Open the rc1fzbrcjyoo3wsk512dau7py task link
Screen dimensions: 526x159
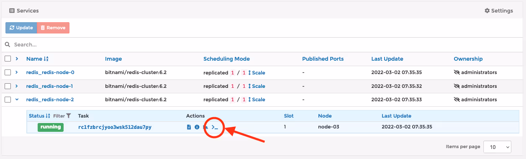tap(115, 127)
